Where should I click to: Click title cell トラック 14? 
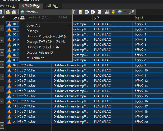tap(148, 91)
